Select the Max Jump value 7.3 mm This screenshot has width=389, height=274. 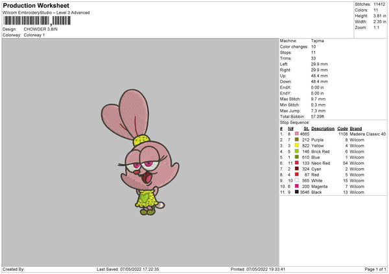[318, 111]
